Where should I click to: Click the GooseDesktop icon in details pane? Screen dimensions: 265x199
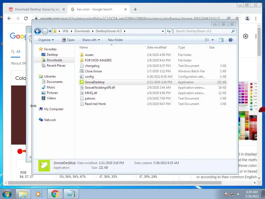pos(44,166)
